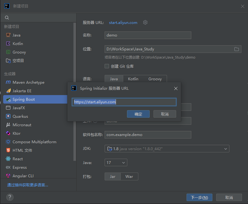This screenshot has height=204, width=248.
Task: Cancel the Spring Initializr URL dialog
Action: [164, 114]
